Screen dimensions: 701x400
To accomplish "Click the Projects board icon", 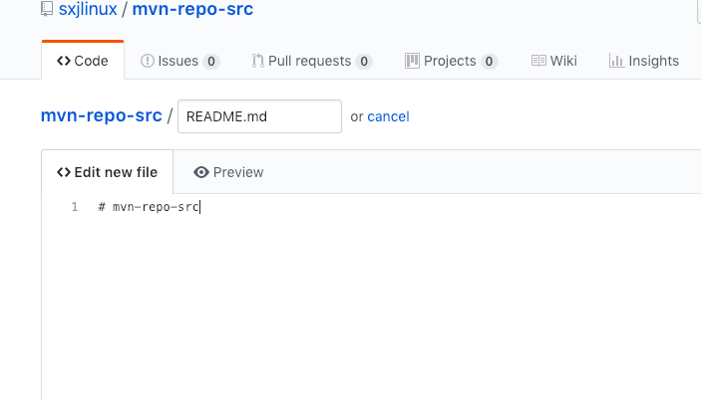I will click(412, 61).
